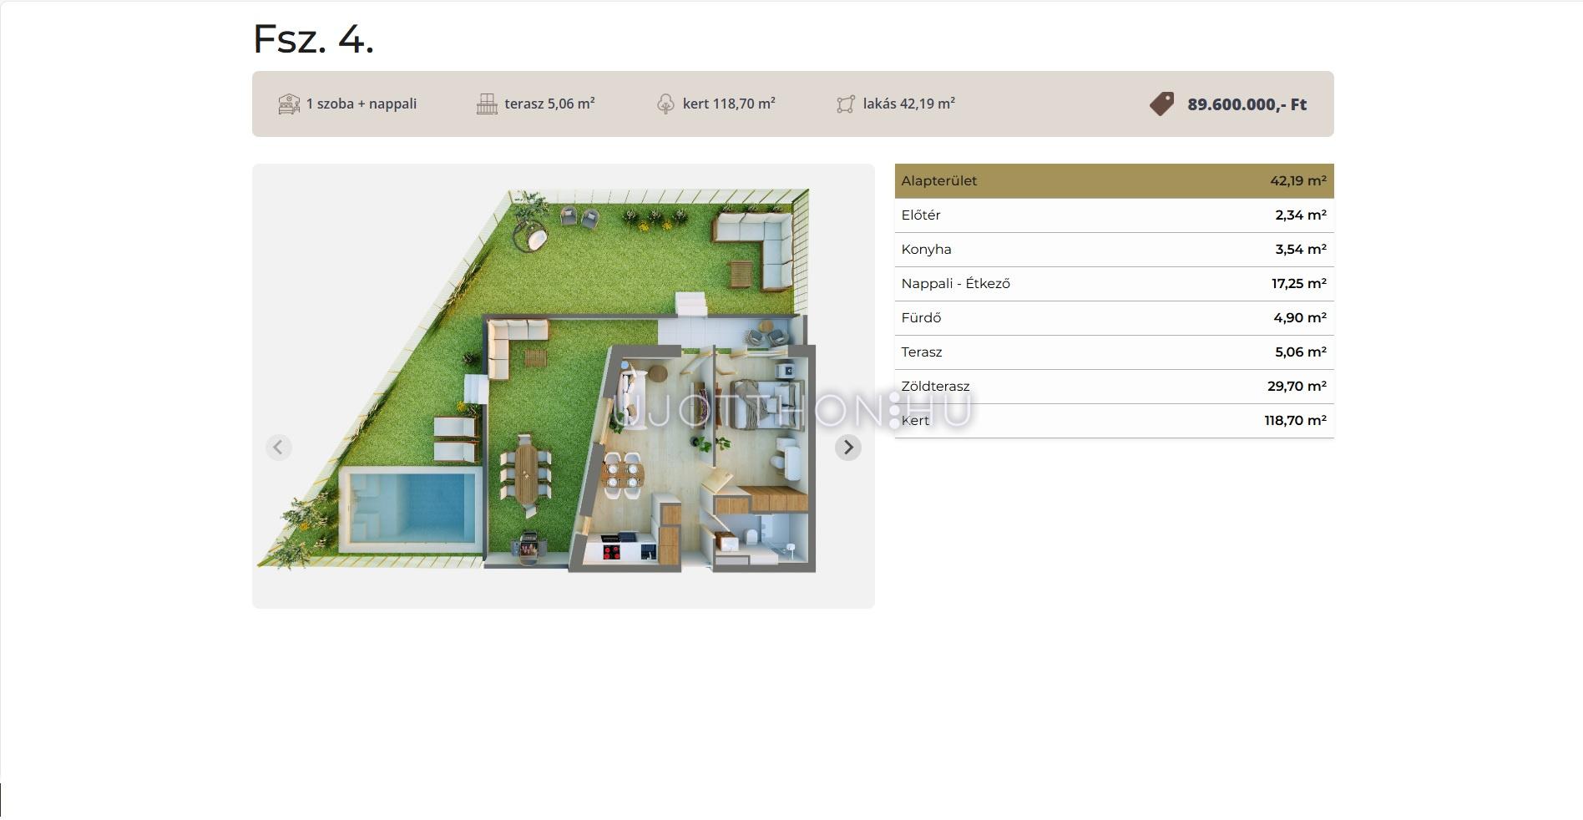Click the price tag icon
This screenshot has width=1583, height=820.
1161,104
